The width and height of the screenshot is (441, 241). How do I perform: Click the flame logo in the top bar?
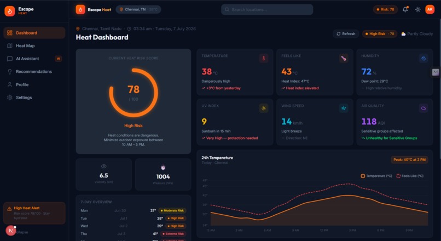coord(80,9)
